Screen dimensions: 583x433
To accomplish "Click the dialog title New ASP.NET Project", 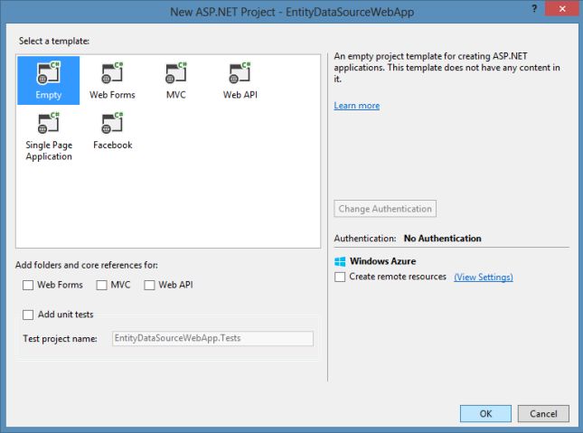I will [292, 12].
